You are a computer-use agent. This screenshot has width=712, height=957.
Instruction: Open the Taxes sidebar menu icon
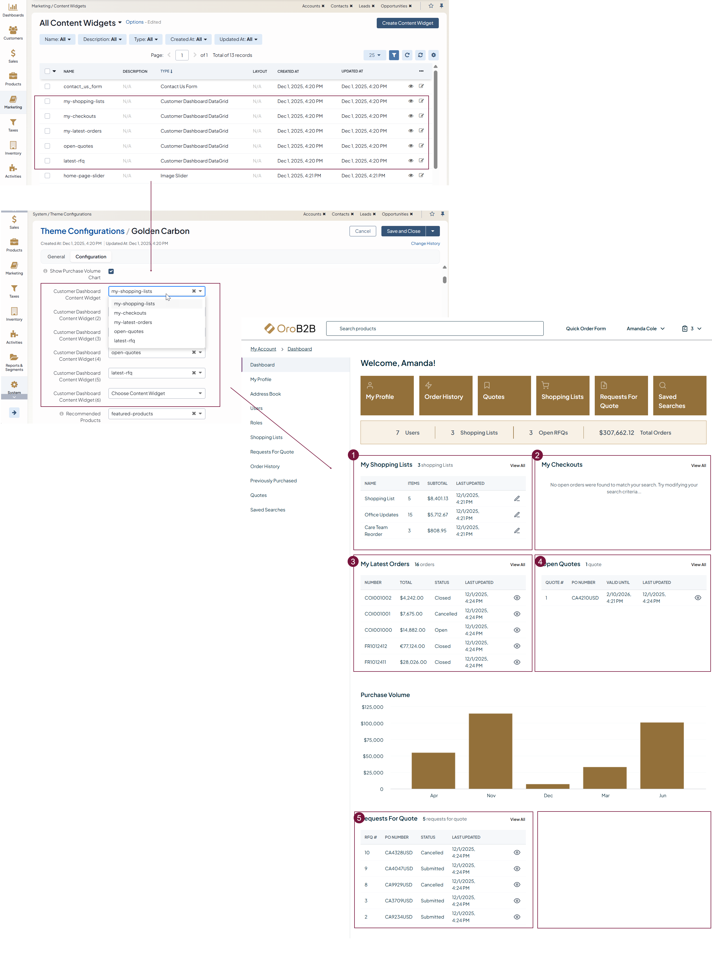(13, 125)
